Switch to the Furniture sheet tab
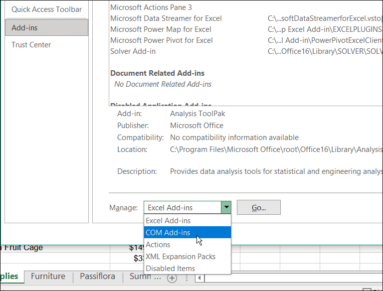The height and width of the screenshot is (291, 383). pos(48,277)
